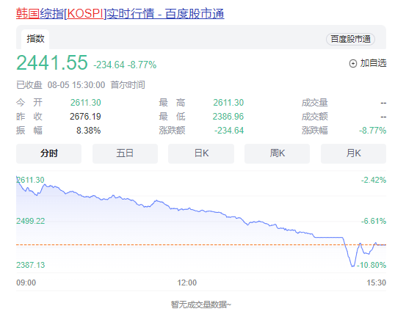Click the chart's lowest dip near -10.80%
The image size is (406, 317).
(352, 265)
